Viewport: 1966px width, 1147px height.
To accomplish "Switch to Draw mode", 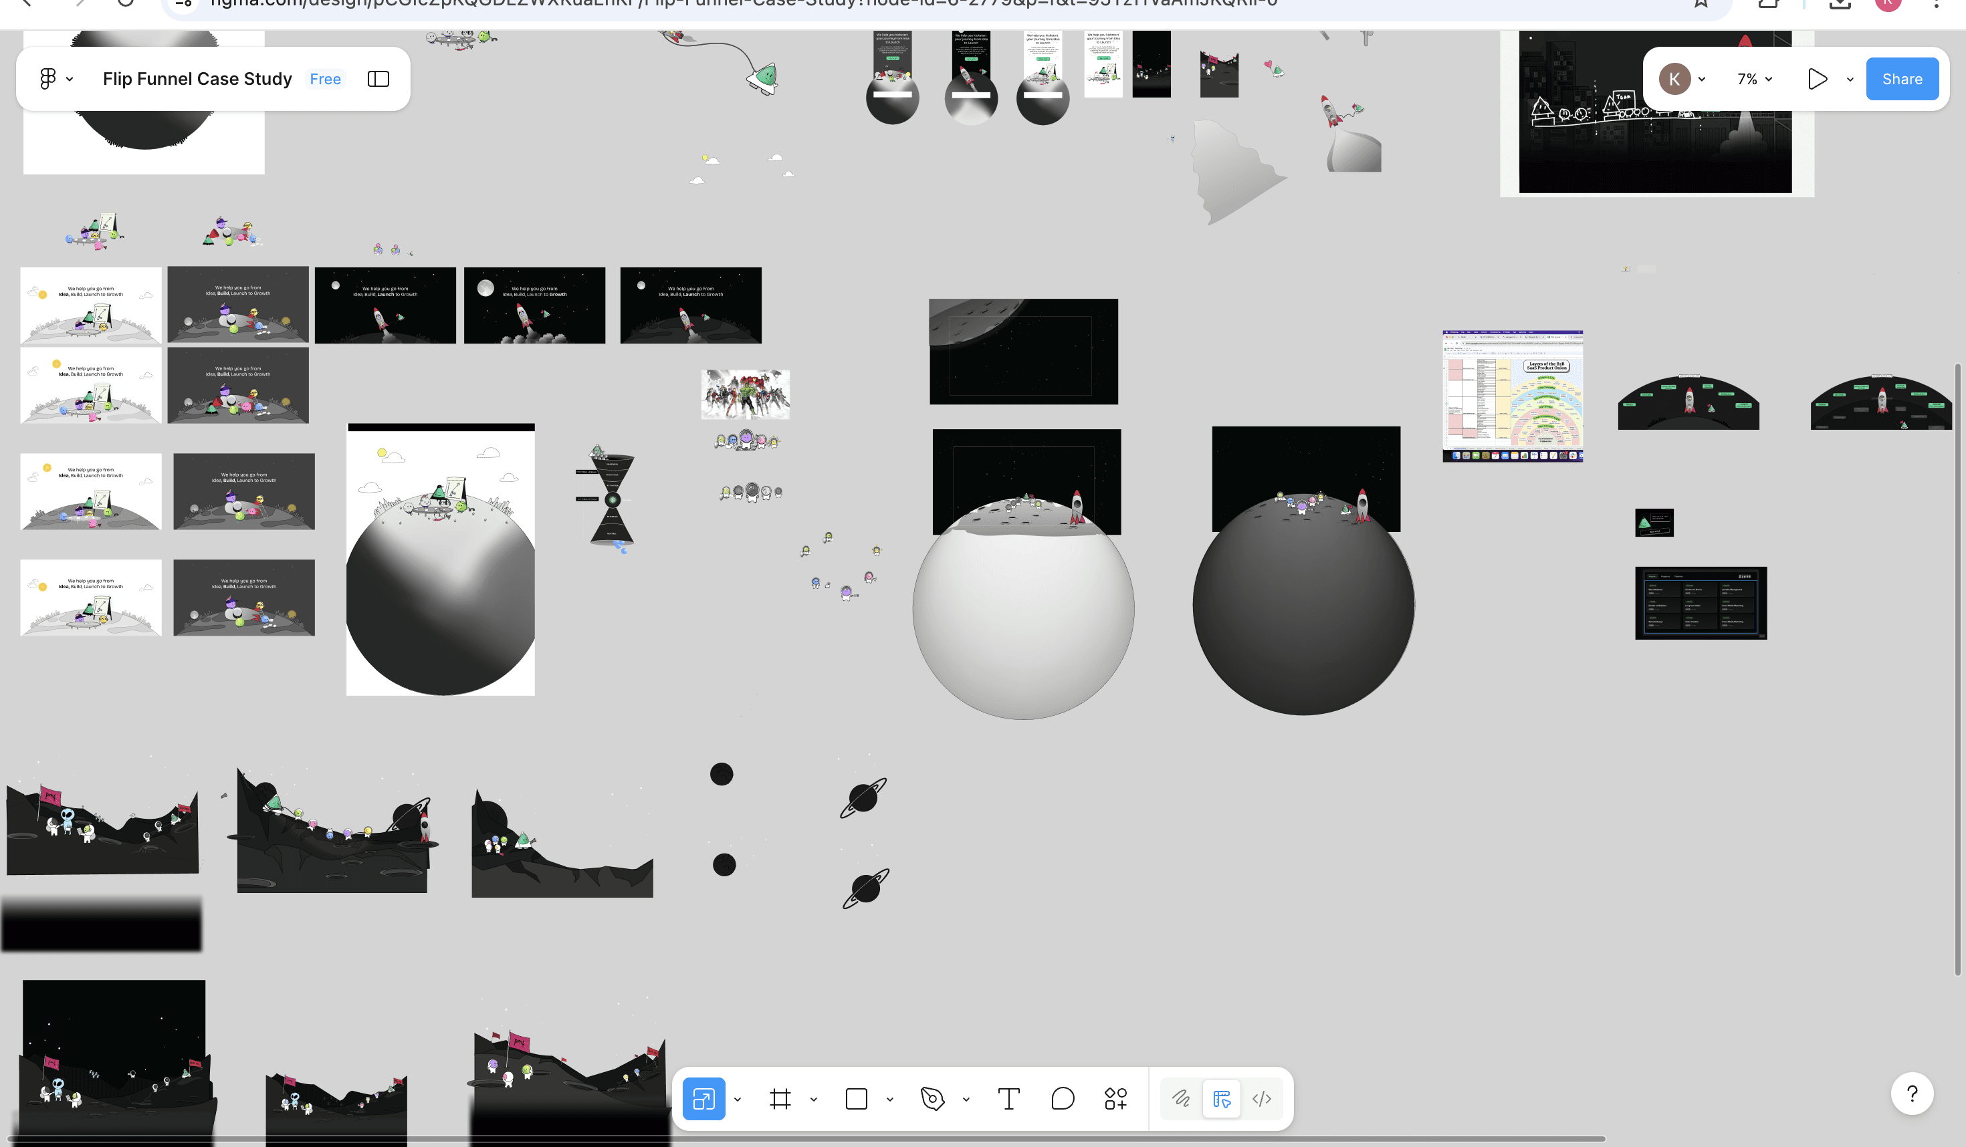I will (x=1181, y=1099).
